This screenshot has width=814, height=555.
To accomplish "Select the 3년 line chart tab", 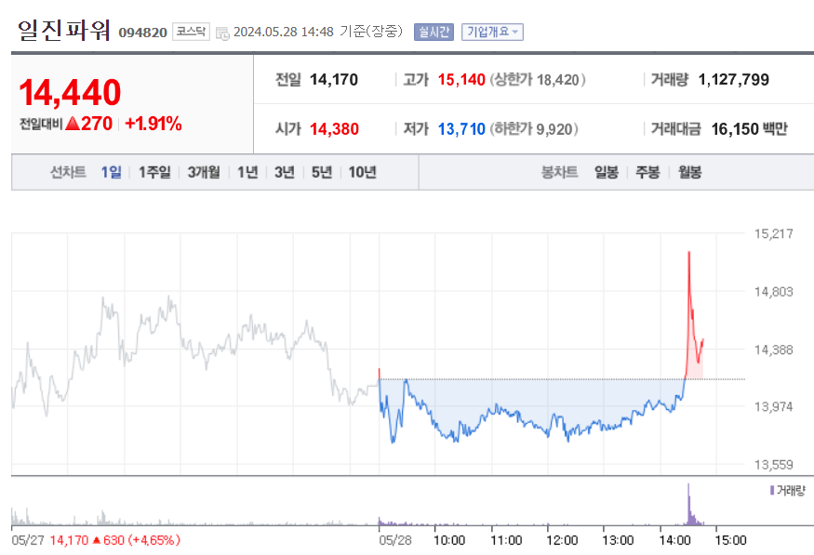I will [x=285, y=172].
